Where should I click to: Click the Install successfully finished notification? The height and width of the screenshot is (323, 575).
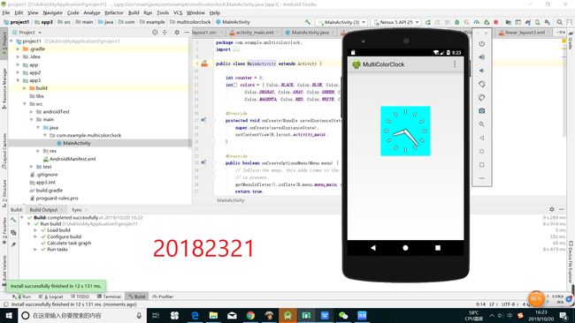pos(56,286)
